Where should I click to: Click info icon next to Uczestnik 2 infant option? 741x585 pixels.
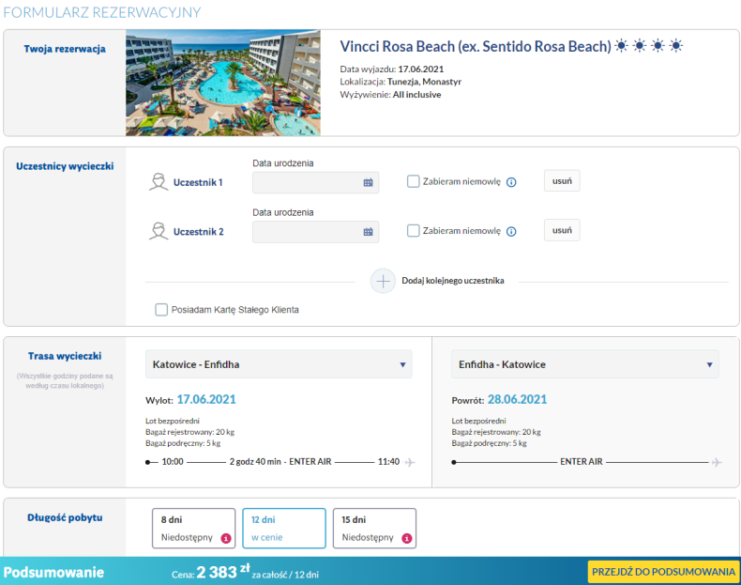[511, 231]
